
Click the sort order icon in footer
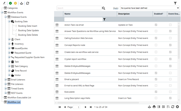coord(168,107)
